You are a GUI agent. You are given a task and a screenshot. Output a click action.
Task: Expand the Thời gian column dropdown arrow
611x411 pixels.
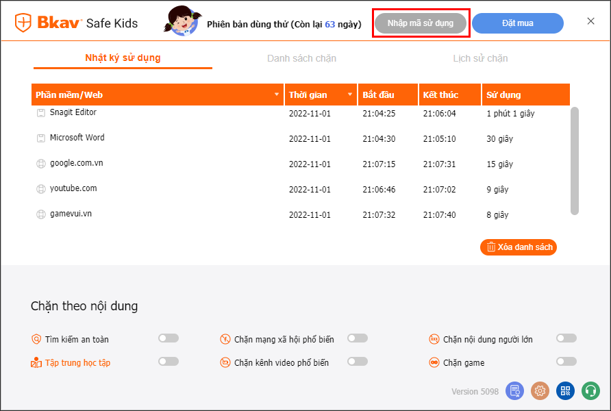(350, 95)
